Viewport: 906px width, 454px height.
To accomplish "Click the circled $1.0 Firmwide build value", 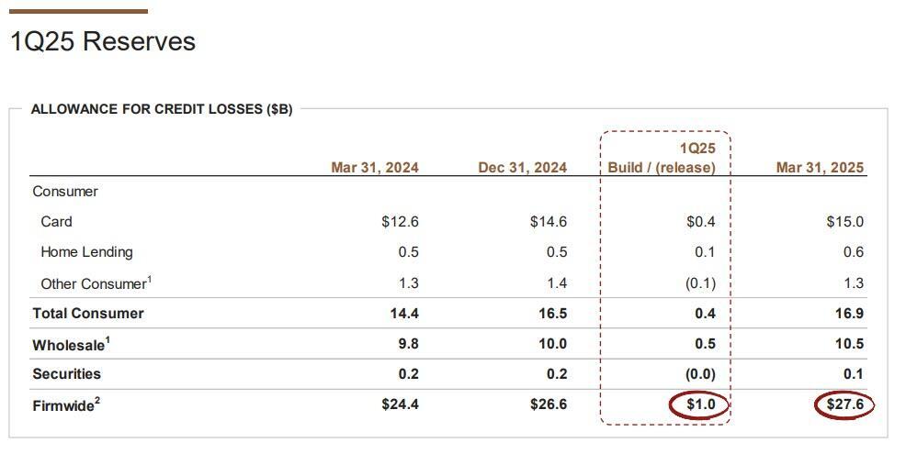I will click(x=700, y=404).
